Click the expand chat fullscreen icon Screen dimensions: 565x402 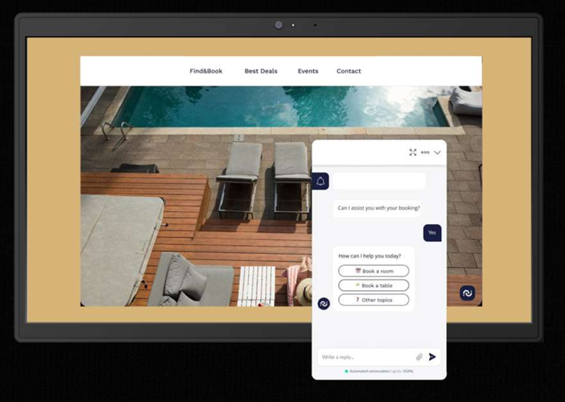pos(413,152)
